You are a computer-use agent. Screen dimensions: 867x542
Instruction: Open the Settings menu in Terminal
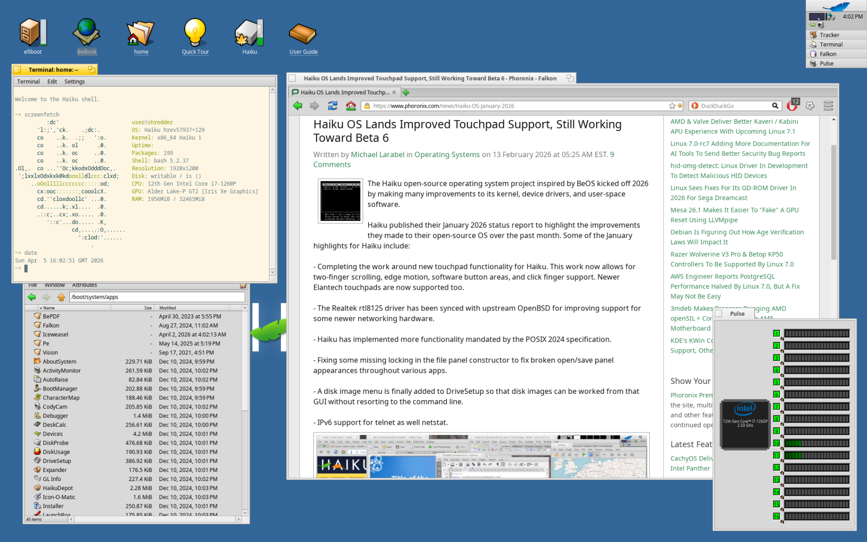74,81
